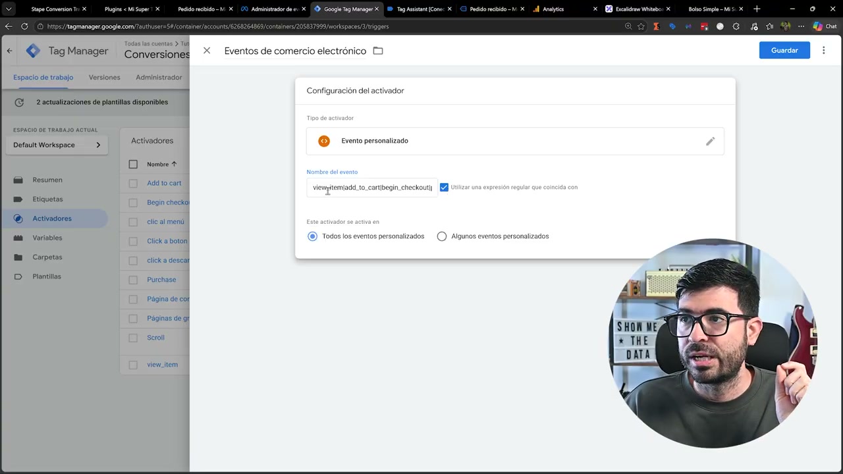Sort triggers by the Nombre column

point(162,164)
